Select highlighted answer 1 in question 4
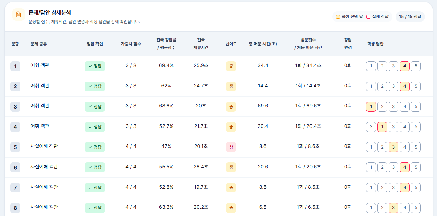This screenshot has width=437, height=216. click(382, 127)
